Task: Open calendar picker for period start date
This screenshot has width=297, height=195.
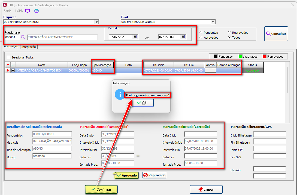Action: coord(135,37)
